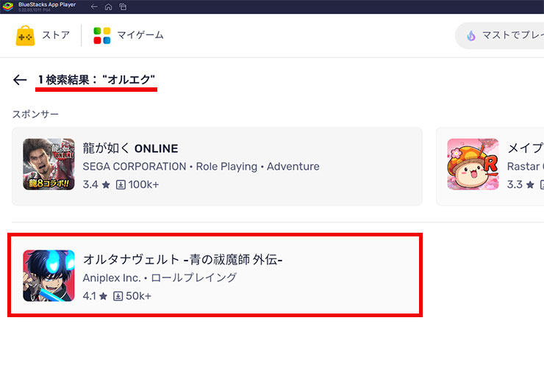Open the recent apps icon in title bar
544x384 pixels.
click(123, 7)
